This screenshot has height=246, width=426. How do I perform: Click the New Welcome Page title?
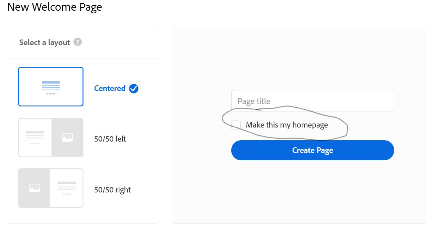54,7
